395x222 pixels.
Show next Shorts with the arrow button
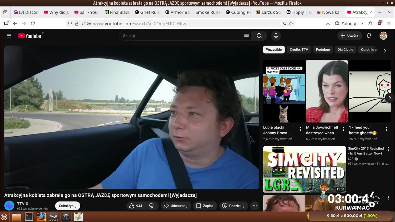pyautogui.click(x=390, y=98)
